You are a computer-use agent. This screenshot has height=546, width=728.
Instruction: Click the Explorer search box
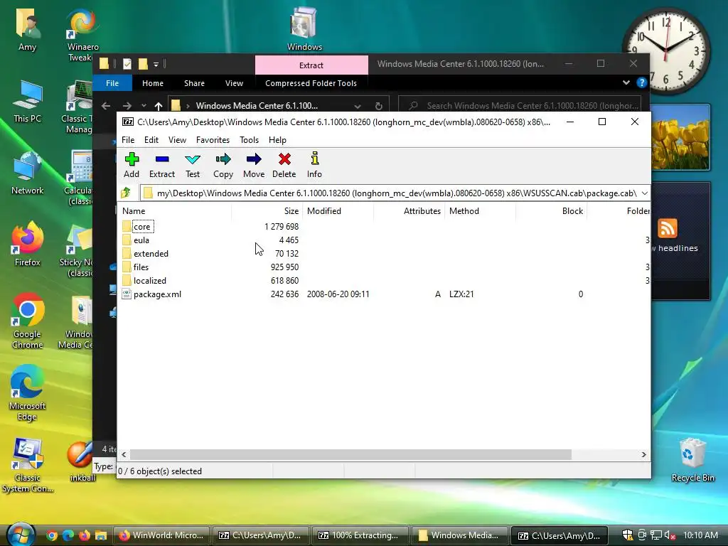[520, 106]
